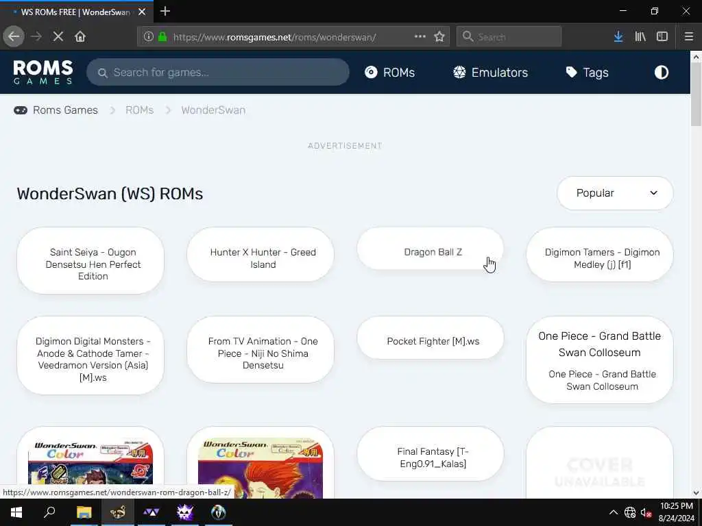Toggle dark mode contrast icon
This screenshot has height=526, width=702.
(x=662, y=73)
